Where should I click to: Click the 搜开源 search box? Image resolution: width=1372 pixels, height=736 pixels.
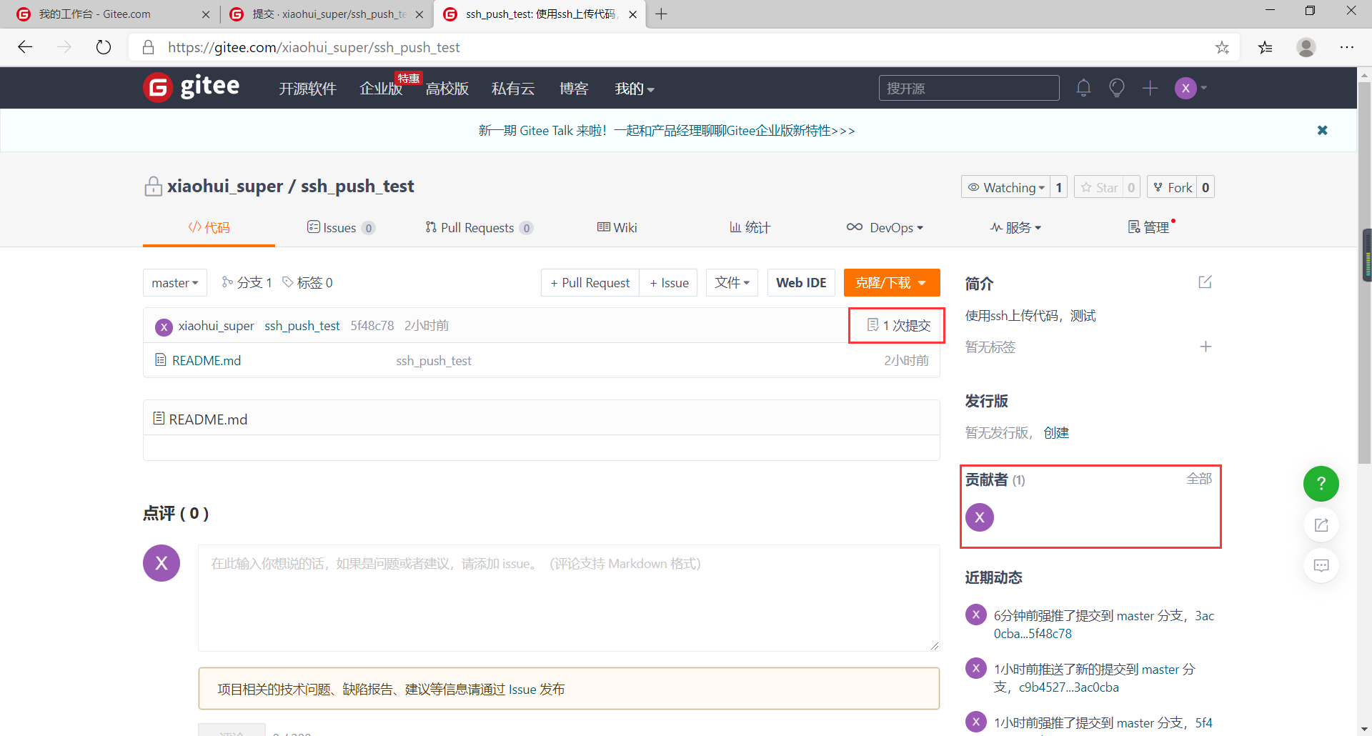click(969, 88)
